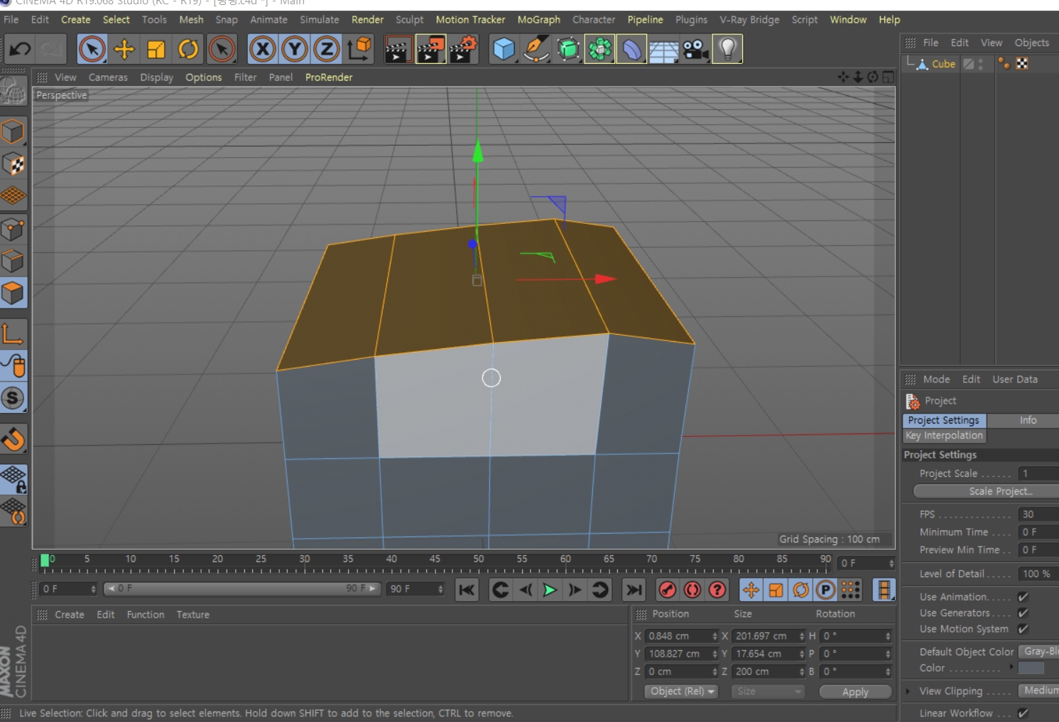1059x722 pixels.
Task: Open the MoGraph menu
Action: click(x=538, y=20)
